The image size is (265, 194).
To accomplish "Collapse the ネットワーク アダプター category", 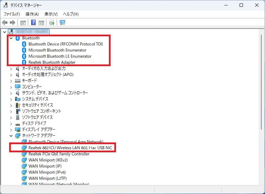I will click(11, 136).
